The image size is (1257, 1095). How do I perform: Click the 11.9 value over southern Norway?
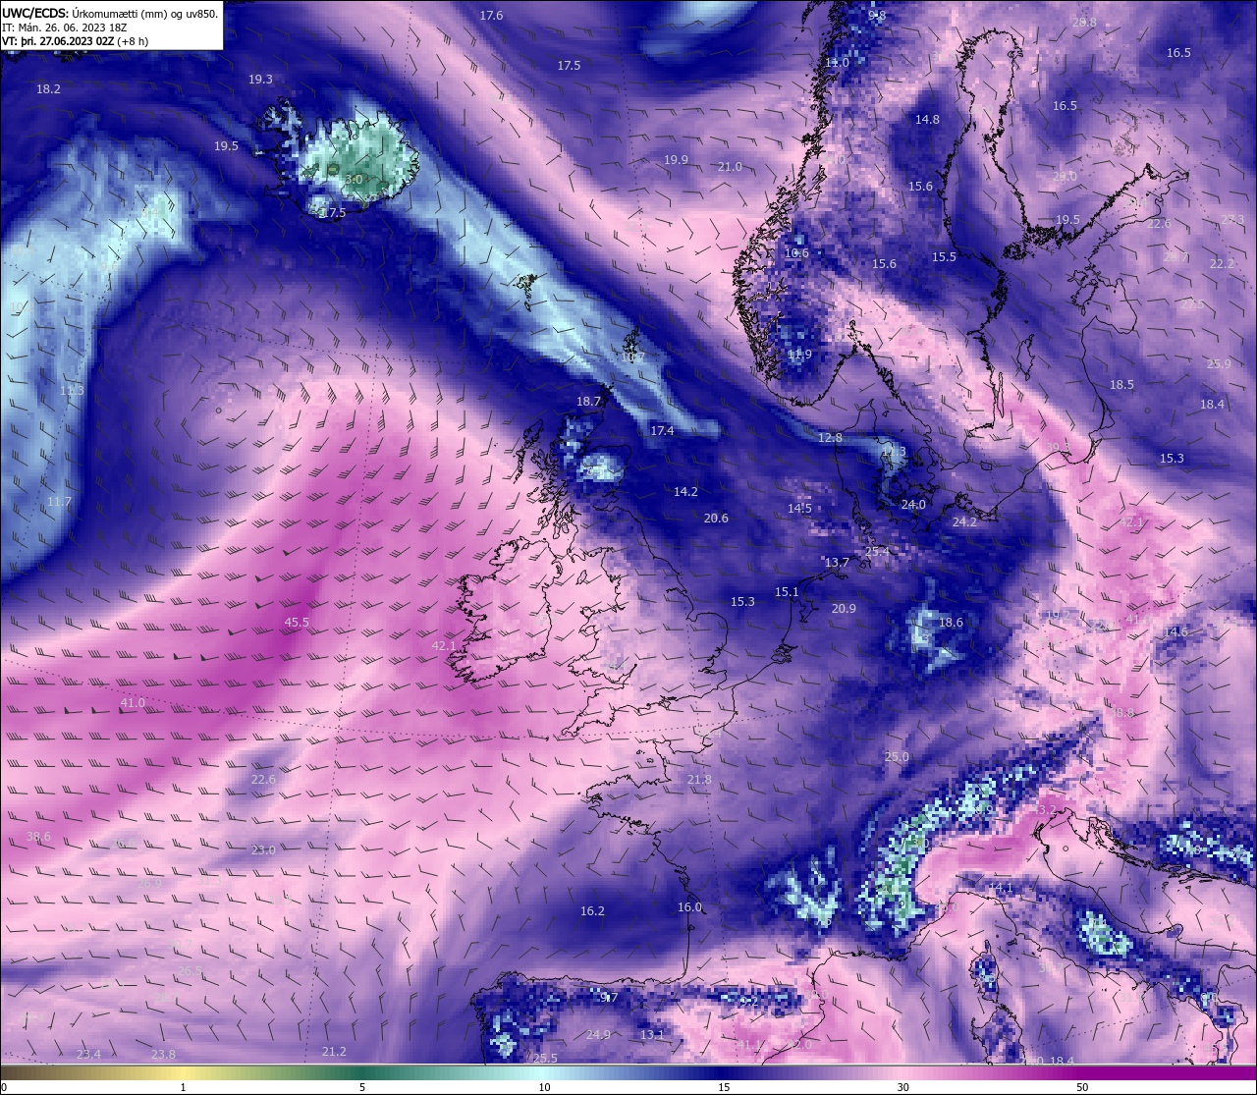799,355
